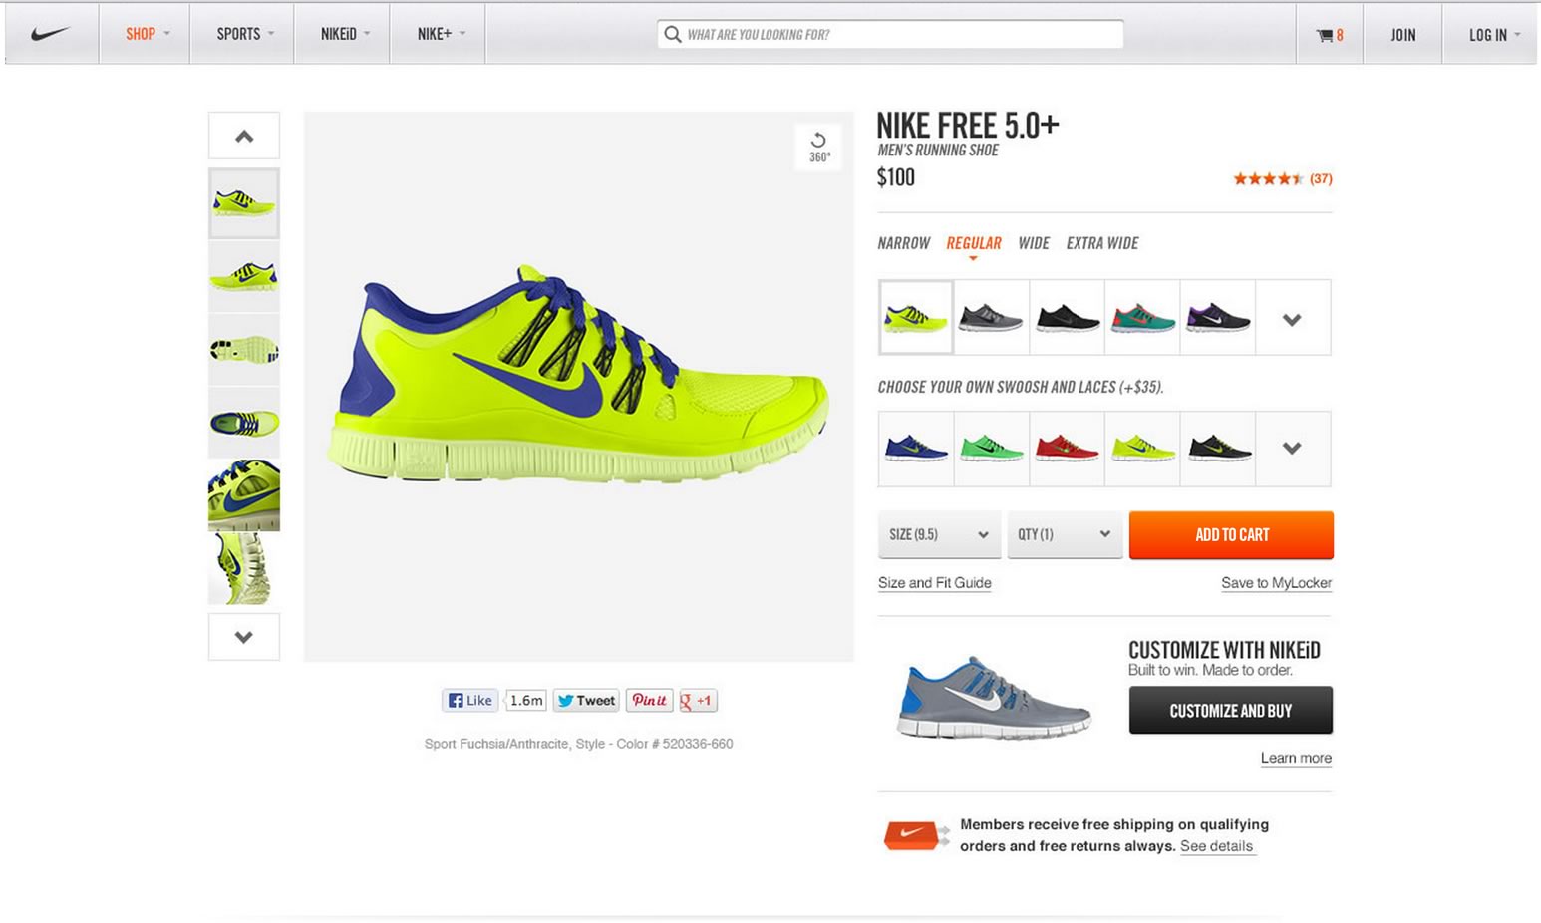Select the Narrow width option
This screenshot has width=1541, height=923.
tap(903, 243)
